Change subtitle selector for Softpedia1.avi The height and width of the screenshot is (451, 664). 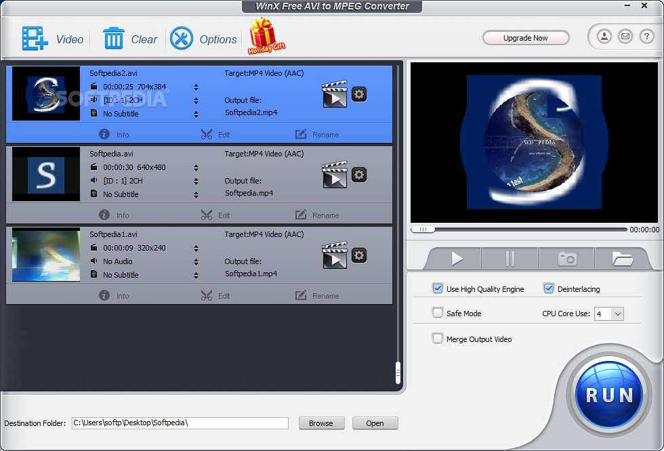point(196,276)
